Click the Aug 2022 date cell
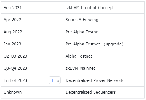The image size is (146, 100). pyautogui.click(x=32, y=32)
